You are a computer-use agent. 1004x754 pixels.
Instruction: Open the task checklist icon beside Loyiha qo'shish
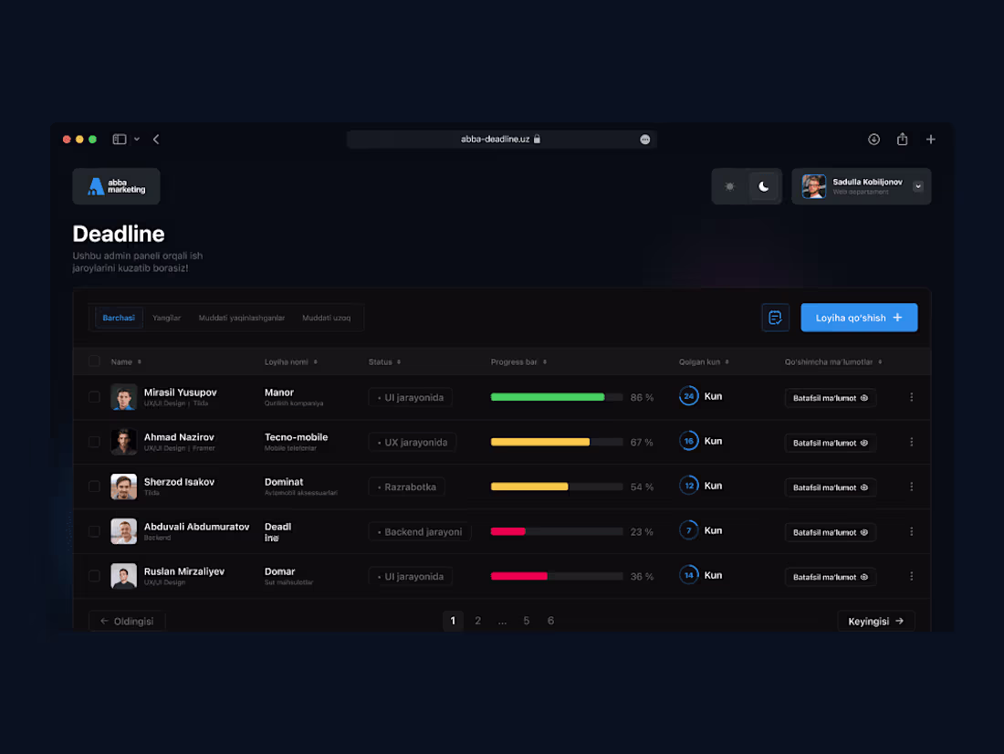click(x=775, y=317)
